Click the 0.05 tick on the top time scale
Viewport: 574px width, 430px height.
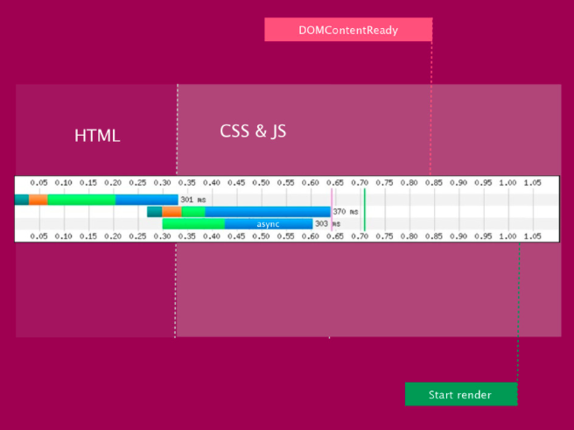(38, 183)
